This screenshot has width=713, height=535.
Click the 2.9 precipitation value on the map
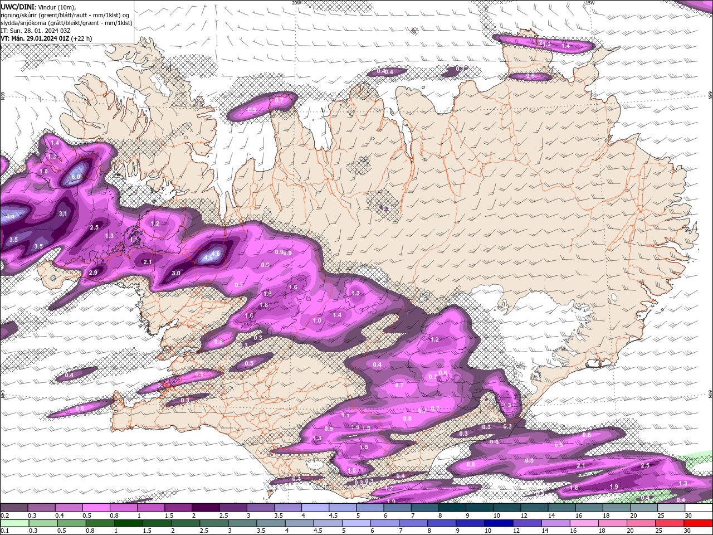tap(93, 273)
